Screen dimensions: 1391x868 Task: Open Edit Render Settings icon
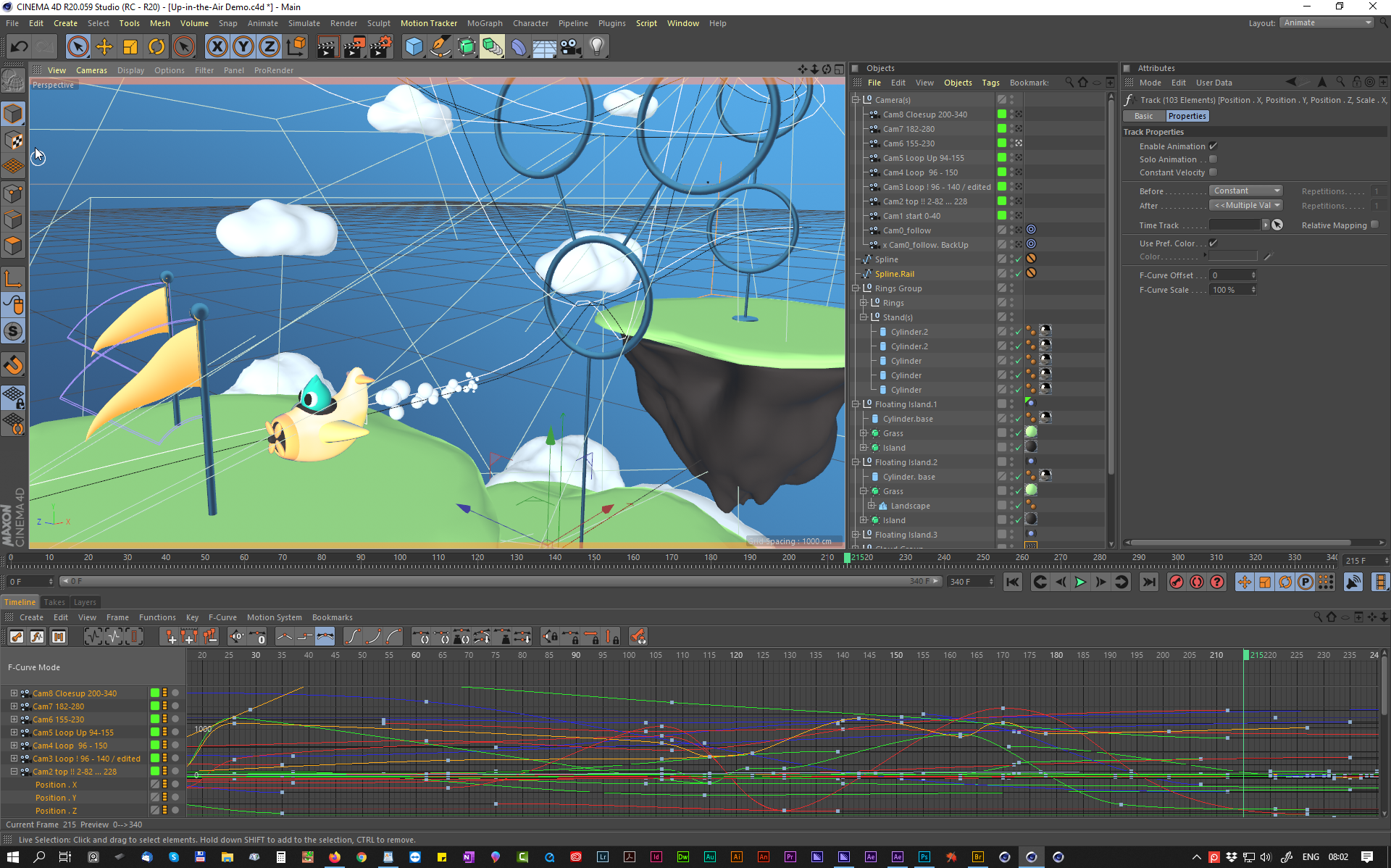point(381,47)
